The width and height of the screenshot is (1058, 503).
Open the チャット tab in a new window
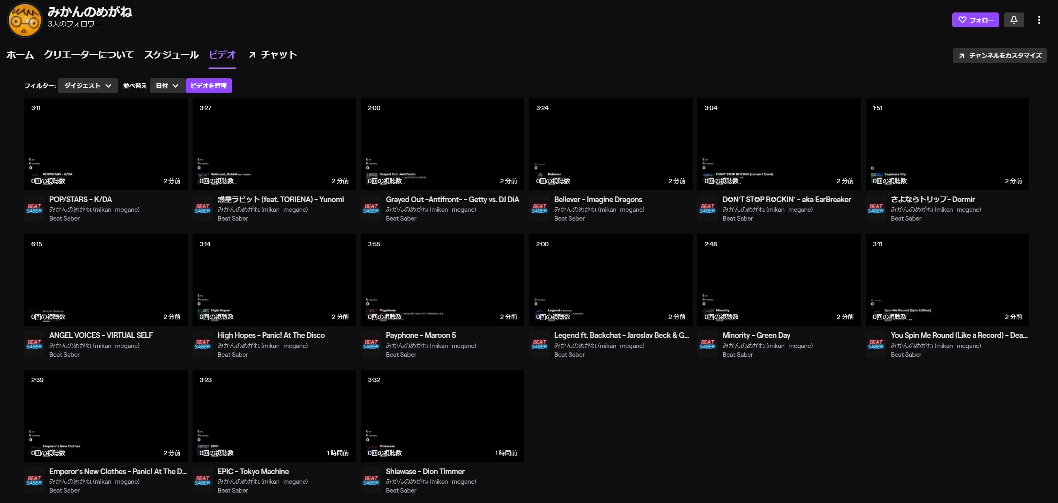pyautogui.click(x=273, y=55)
